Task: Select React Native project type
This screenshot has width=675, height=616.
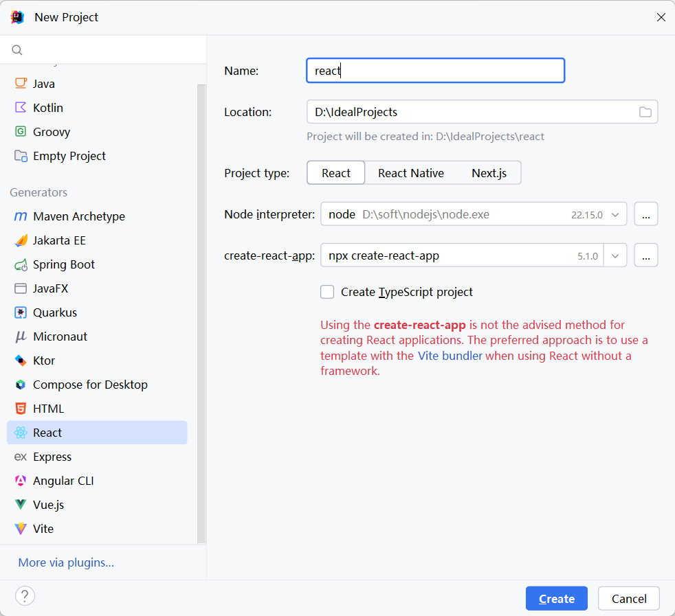Action: tap(410, 173)
